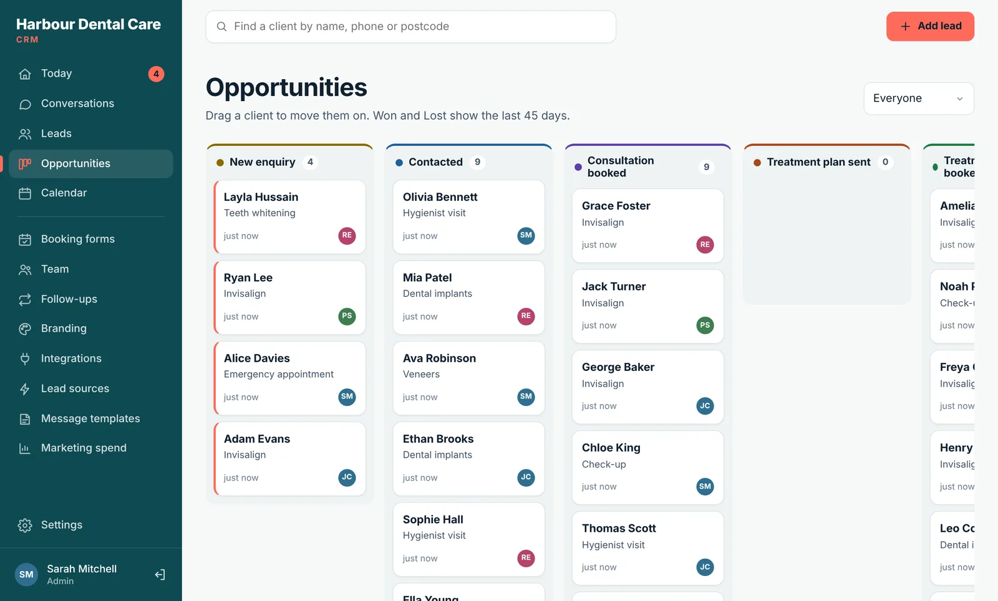Click the Lead sources lightning icon

(x=25, y=389)
